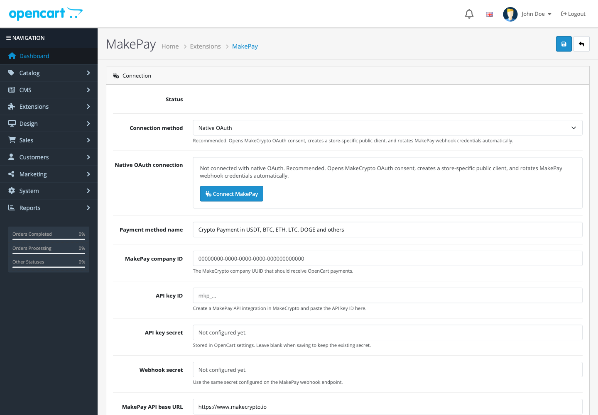Click the Design monitor icon

(12, 123)
